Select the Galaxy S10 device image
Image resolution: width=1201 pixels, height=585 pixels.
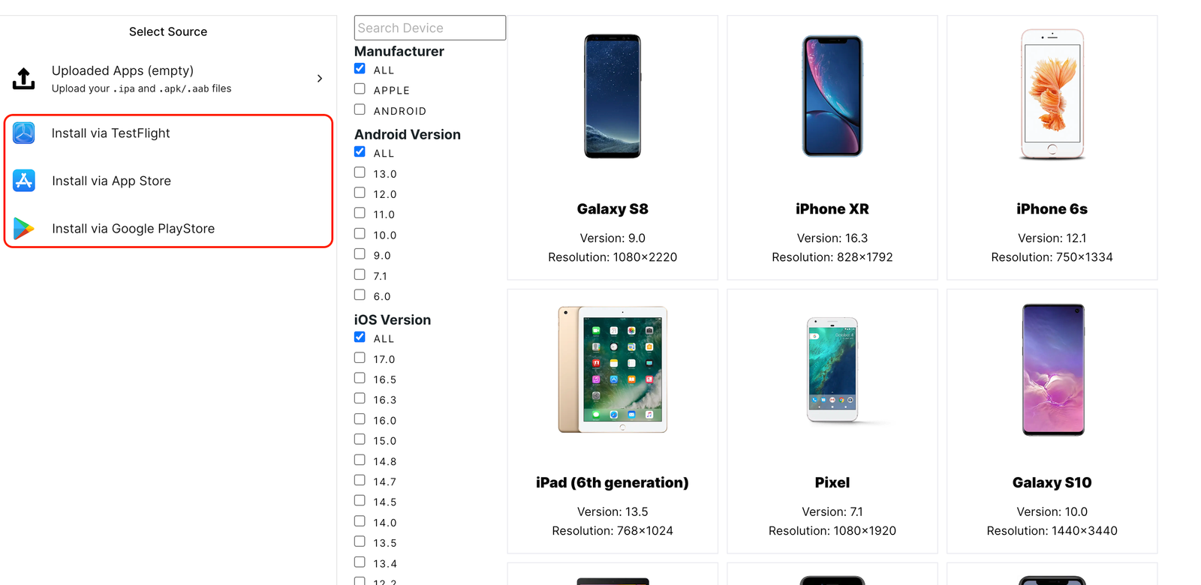[x=1052, y=370]
